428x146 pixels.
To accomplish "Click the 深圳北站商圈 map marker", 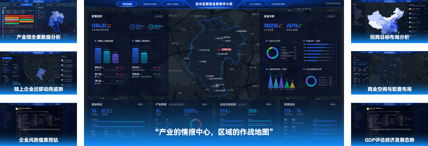I will point(214,91).
